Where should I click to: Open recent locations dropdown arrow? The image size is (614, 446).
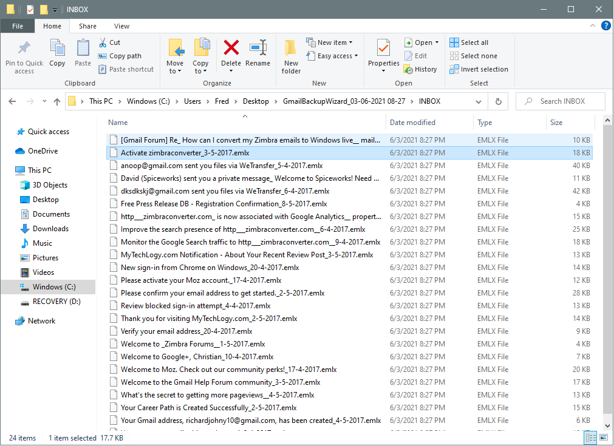(44, 101)
